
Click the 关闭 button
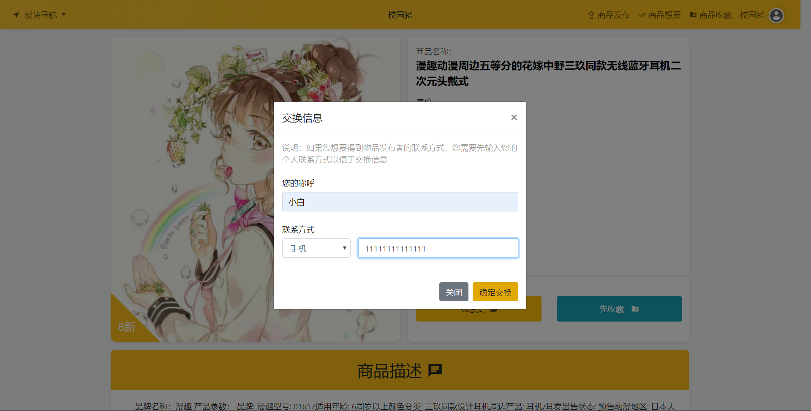click(x=454, y=292)
